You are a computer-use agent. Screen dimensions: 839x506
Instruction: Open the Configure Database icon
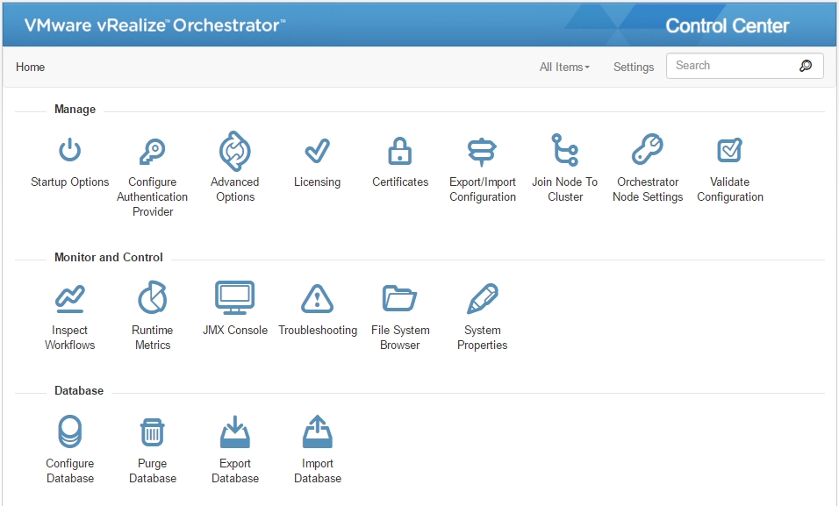coord(70,431)
